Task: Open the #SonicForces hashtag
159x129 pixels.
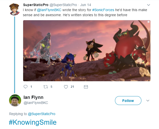Action: tap(103, 10)
